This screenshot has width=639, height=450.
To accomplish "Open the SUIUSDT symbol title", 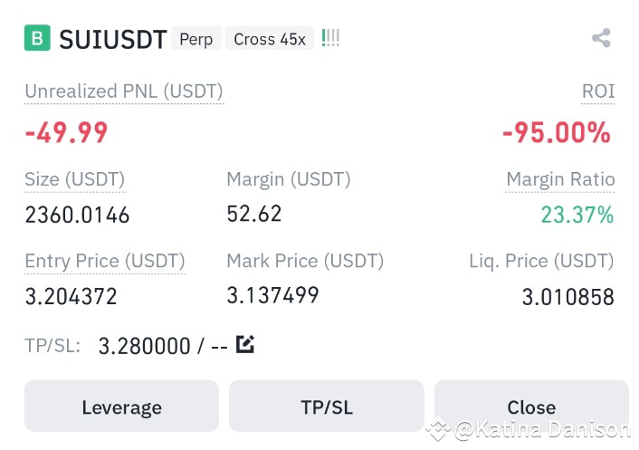I will (113, 40).
